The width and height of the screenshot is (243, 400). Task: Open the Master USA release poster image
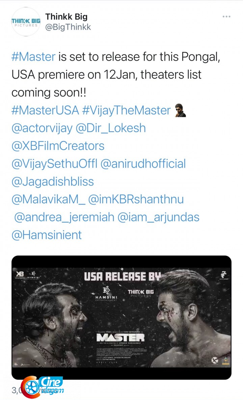coord(122,317)
